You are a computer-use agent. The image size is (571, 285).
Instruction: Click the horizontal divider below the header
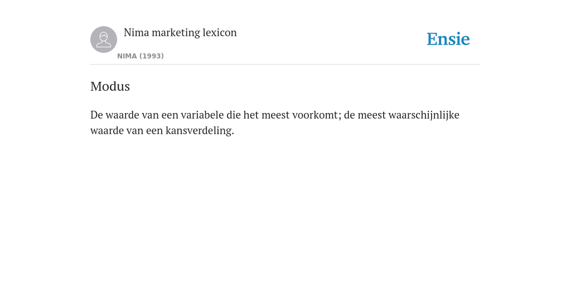tap(285, 65)
